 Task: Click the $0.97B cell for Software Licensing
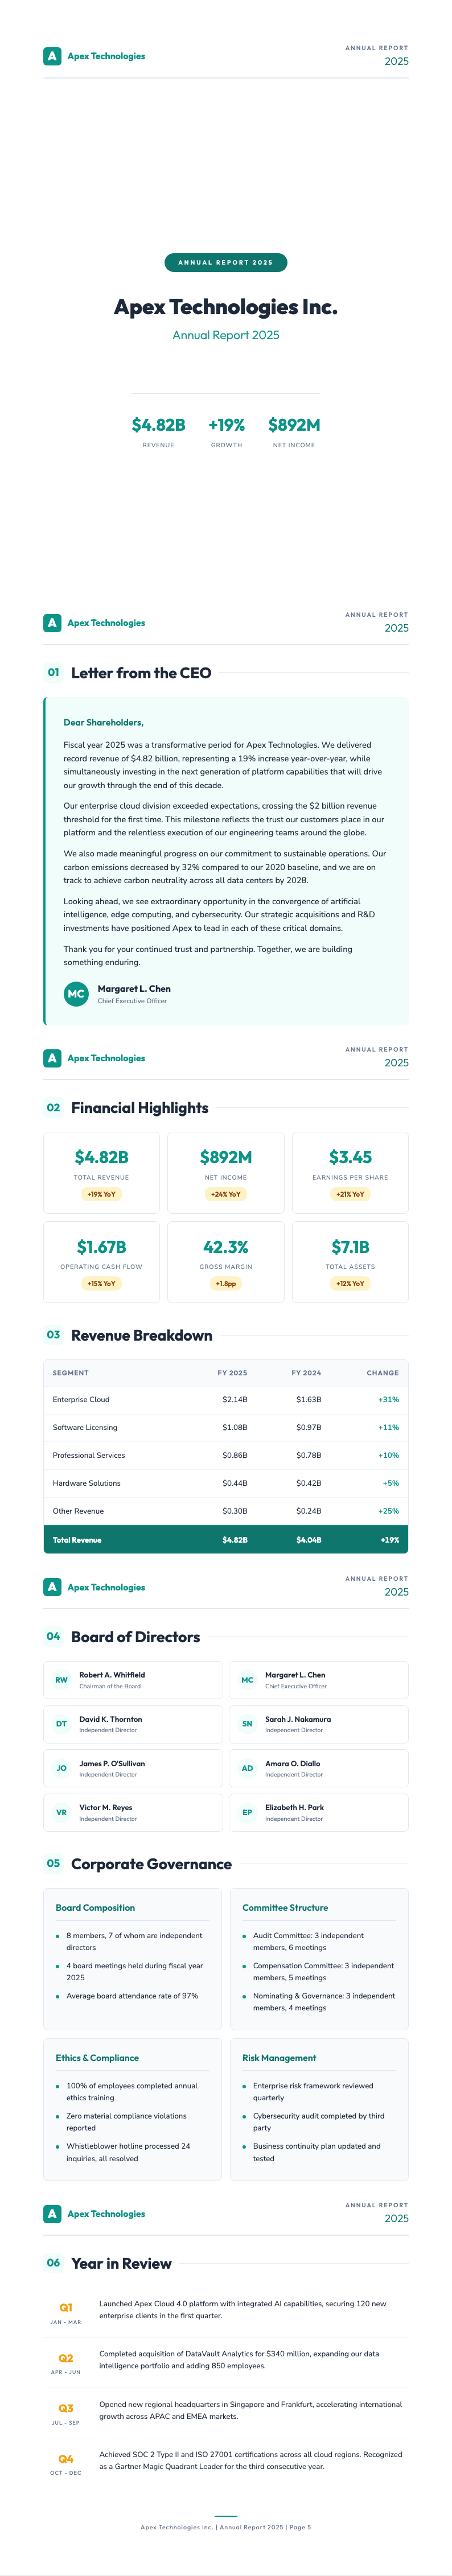click(309, 1427)
